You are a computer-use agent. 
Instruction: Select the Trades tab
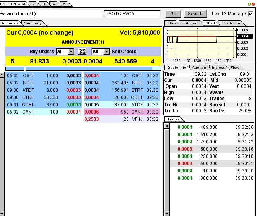(x=173, y=119)
